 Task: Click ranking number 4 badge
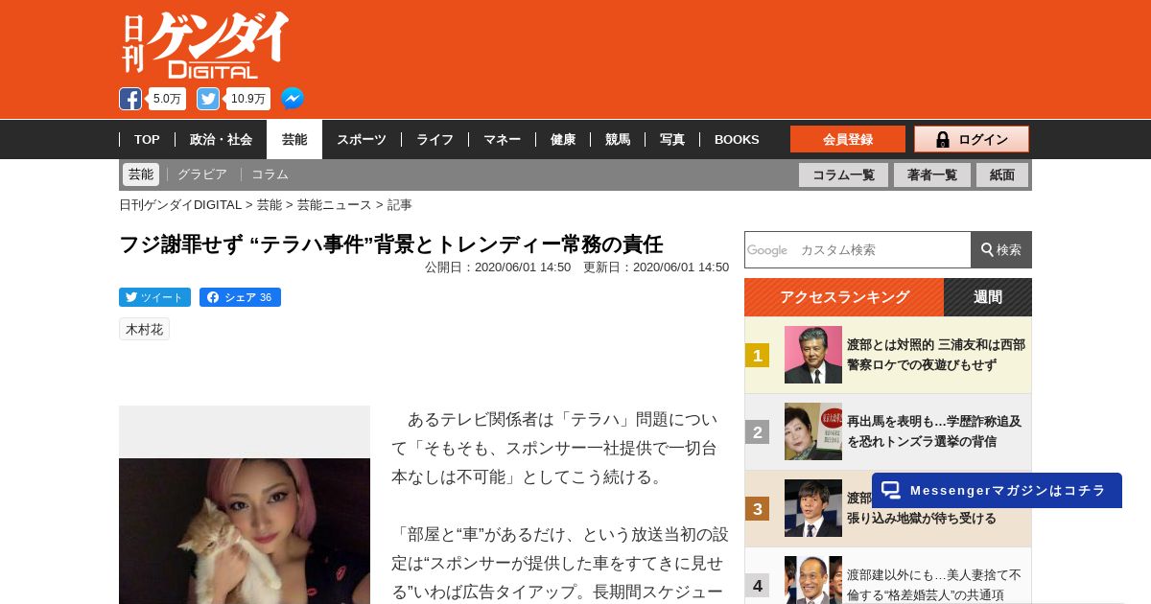[757, 586]
